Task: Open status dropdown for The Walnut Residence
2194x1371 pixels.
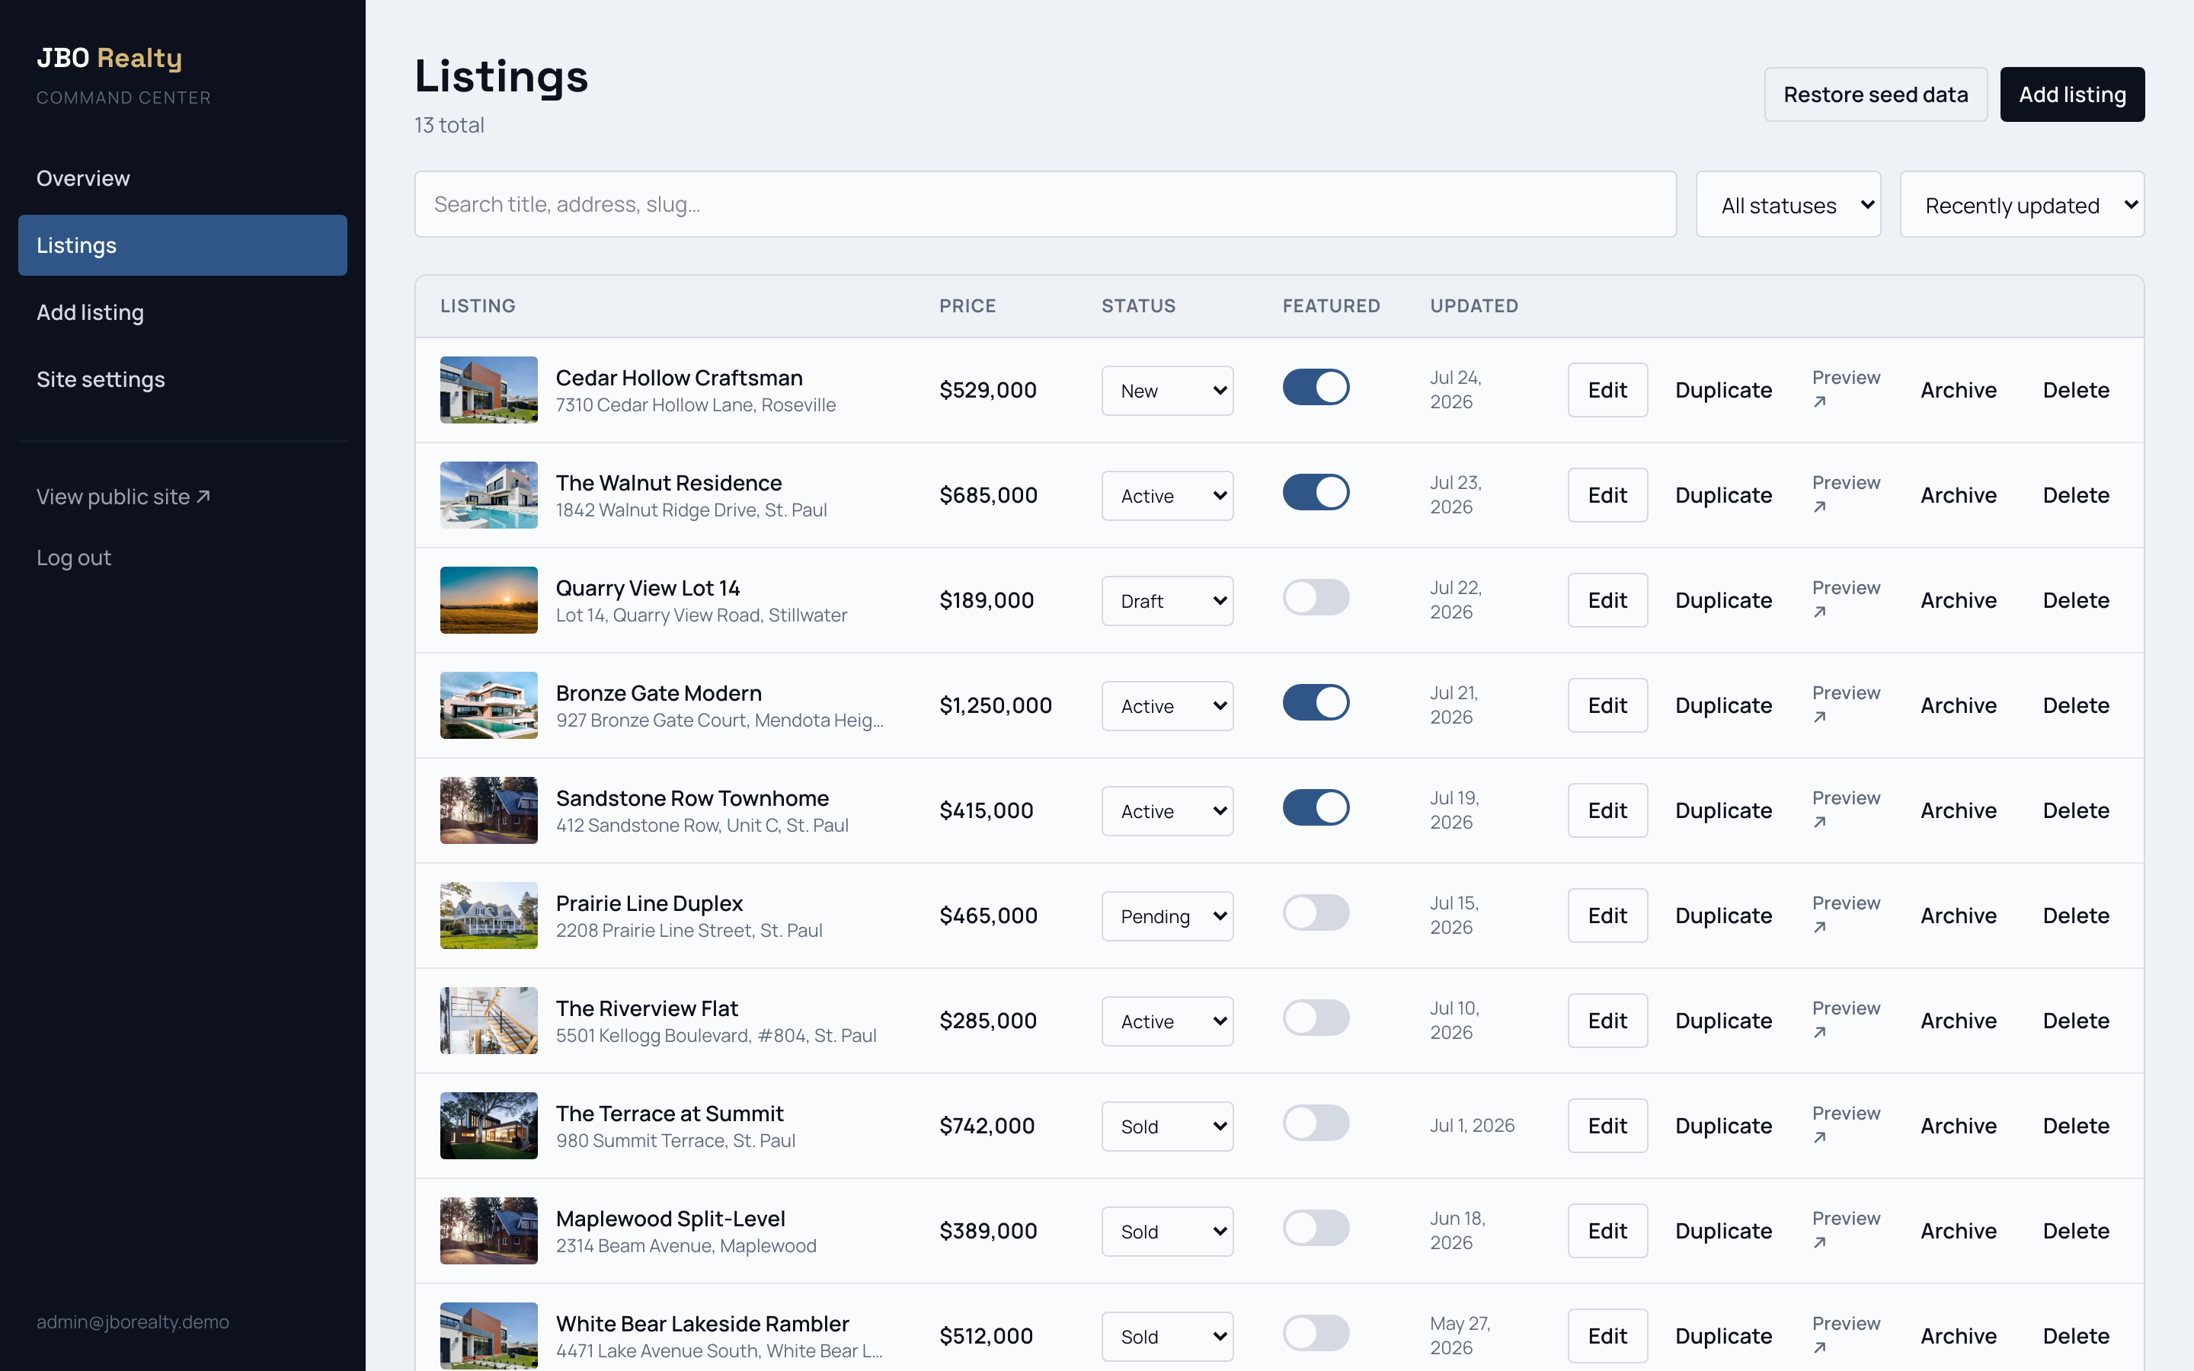Action: 1167,496
